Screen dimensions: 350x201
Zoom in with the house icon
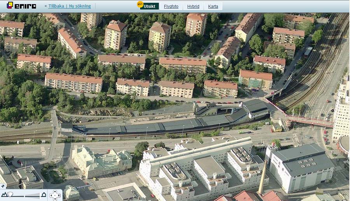(44, 195)
